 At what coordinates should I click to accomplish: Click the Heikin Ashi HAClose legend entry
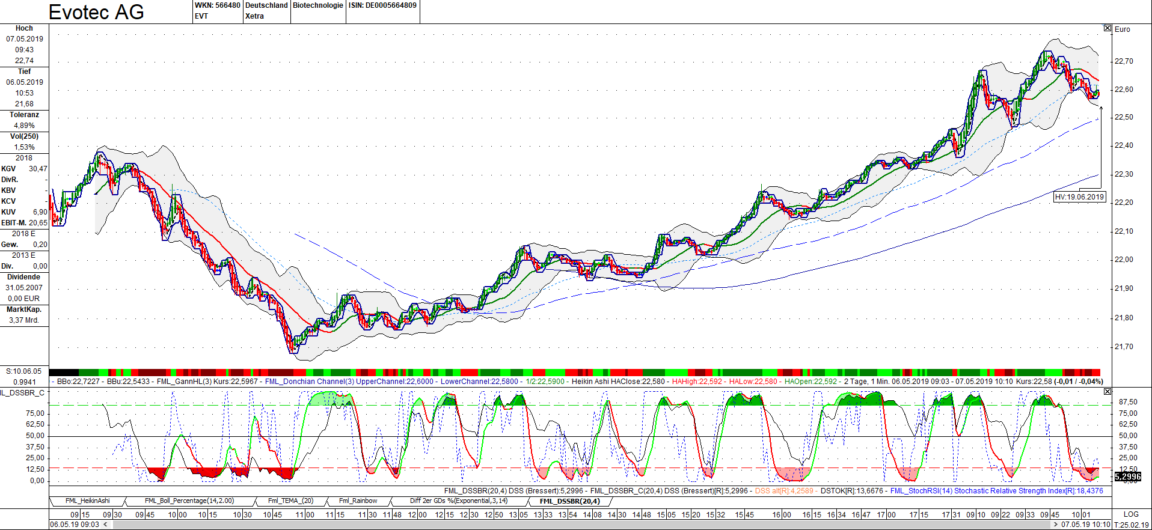pos(619,382)
